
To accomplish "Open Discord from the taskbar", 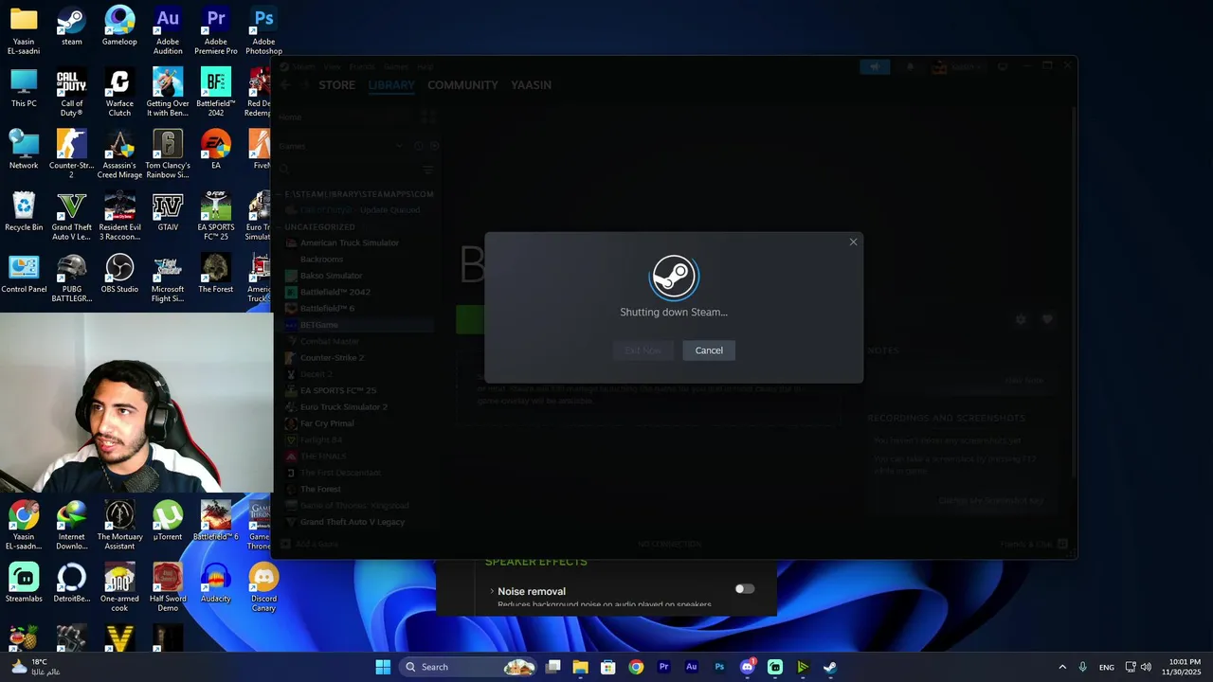I will (747, 667).
